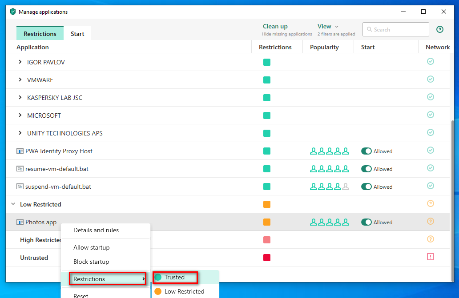459x298 pixels.
Task: Toggle startup Allowed switch for PWA Identity Proxy Host
Action: 366,151
